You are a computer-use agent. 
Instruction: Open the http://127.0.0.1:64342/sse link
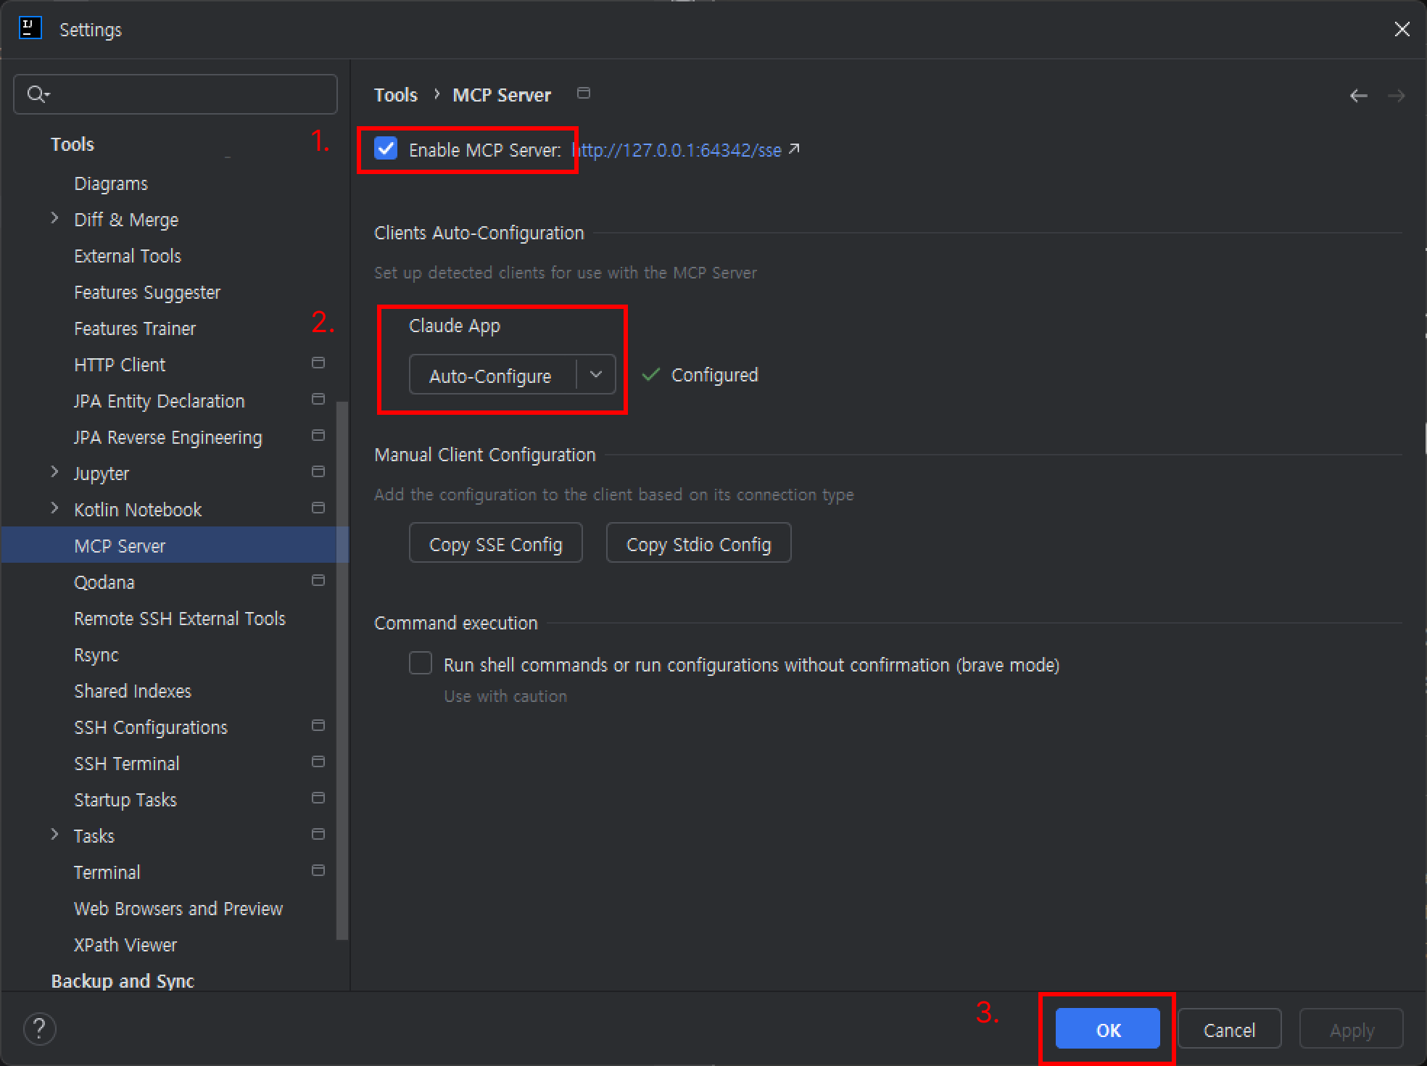click(677, 150)
